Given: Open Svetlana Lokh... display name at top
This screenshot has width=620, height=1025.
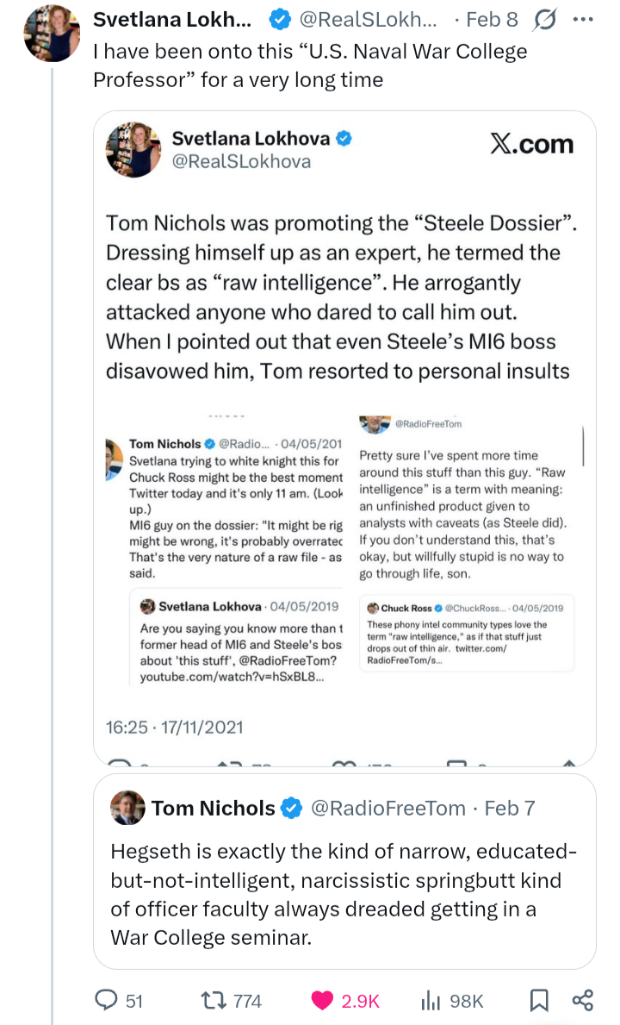Looking at the screenshot, I should [172, 19].
